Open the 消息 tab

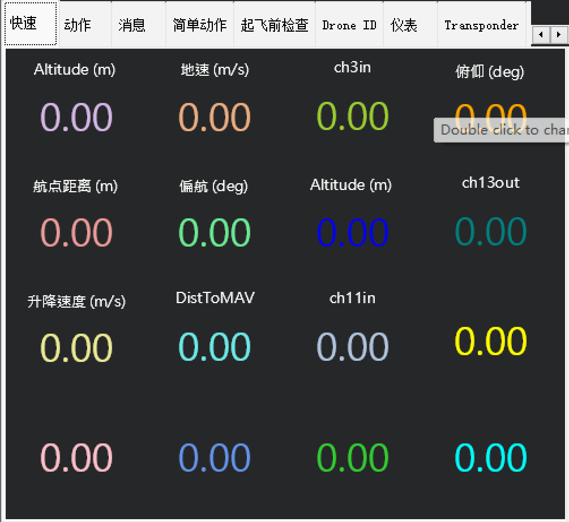(x=139, y=25)
